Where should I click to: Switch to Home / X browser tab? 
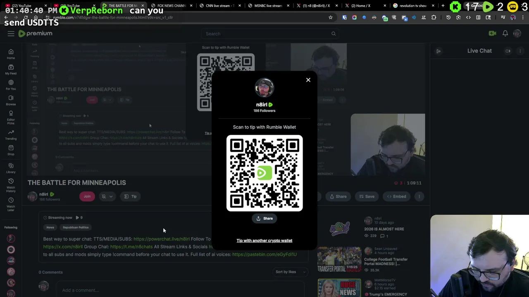(365, 6)
